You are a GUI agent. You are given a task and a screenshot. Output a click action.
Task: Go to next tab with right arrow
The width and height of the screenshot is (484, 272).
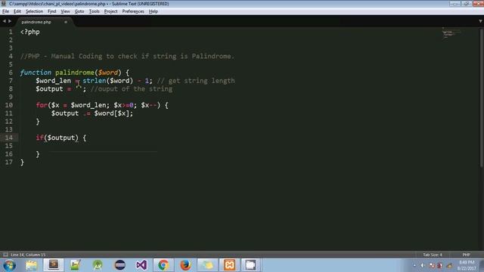tap(10, 21)
